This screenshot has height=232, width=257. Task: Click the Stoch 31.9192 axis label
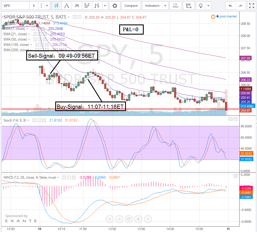[246, 154]
